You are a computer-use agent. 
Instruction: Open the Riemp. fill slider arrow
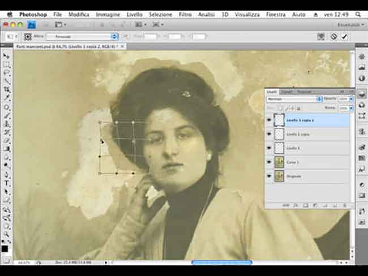tap(351, 108)
